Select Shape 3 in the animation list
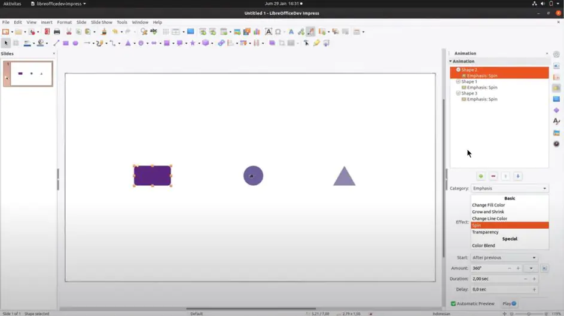Viewport: 564px width, 316px height. [469, 93]
